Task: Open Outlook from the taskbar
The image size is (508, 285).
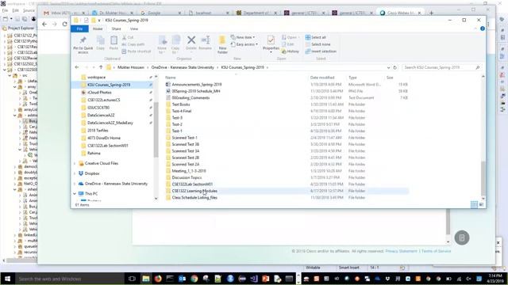Action: 182,279
